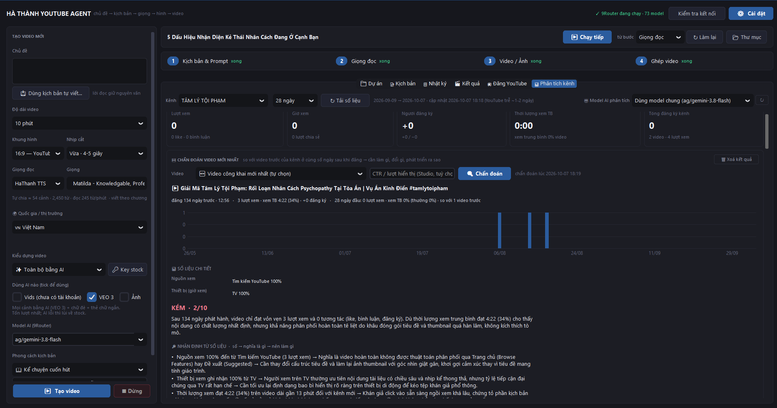This screenshot has width=777, height=408.
Task: Click the Thư mục folder button
Action: pos(747,37)
